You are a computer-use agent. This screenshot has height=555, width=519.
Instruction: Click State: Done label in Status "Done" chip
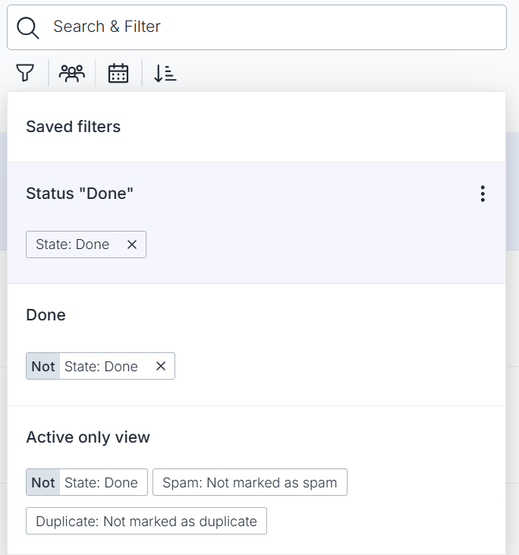pyautogui.click(x=73, y=244)
